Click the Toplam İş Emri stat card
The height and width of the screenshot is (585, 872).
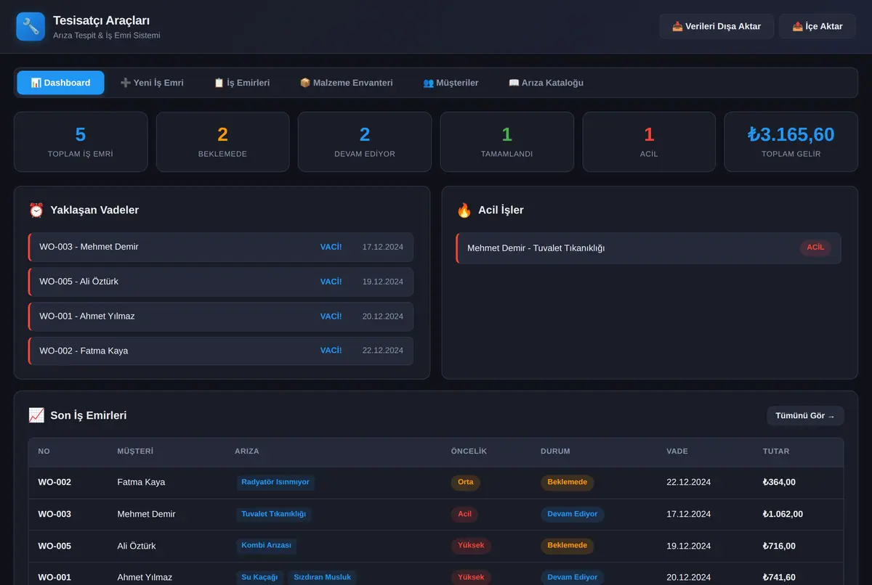pos(81,142)
